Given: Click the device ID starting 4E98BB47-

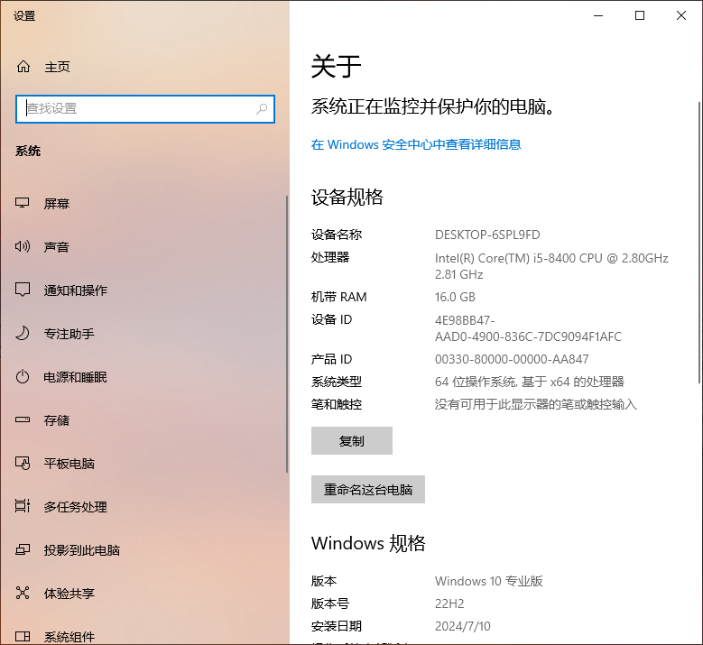Looking at the screenshot, I should point(528,328).
